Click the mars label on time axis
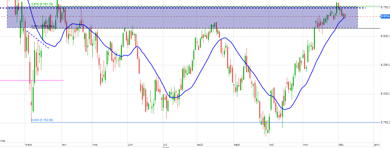 [x=29, y=145]
